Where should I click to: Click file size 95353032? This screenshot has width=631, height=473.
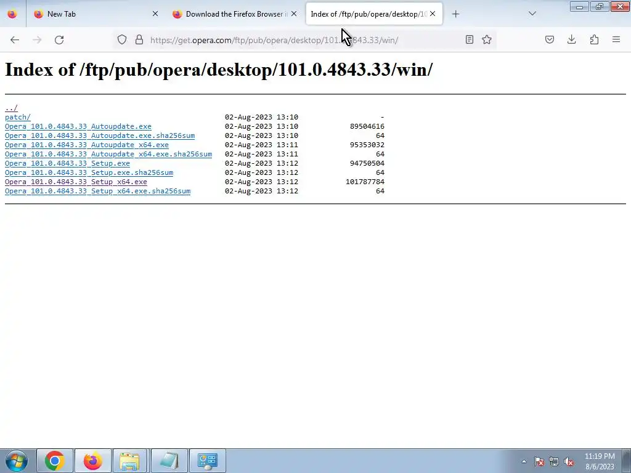[x=367, y=145]
